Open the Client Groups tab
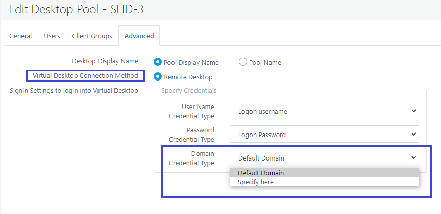This screenshot has width=441, height=214. pyautogui.click(x=92, y=36)
